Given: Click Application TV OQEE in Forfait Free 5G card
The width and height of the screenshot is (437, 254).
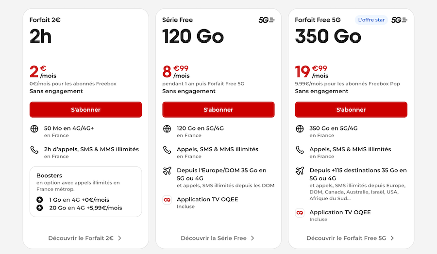Looking at the screenshot, I should [x=340, y=212].
